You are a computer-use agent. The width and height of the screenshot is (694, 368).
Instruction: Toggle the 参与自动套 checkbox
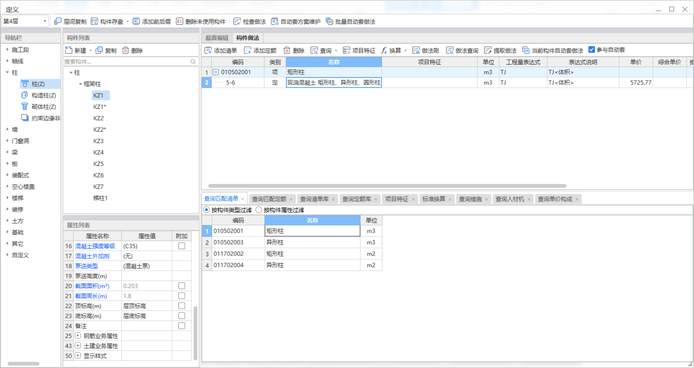[x=592, y=49]
